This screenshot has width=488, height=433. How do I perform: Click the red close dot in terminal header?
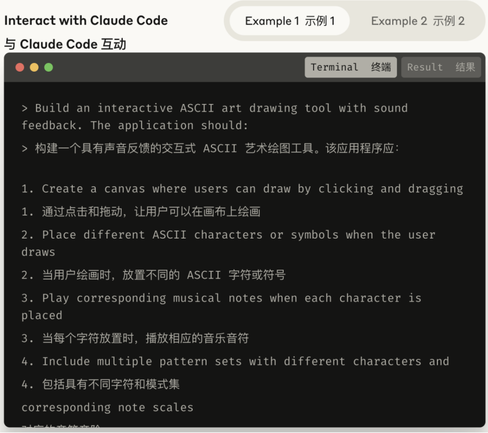(20, 68)
